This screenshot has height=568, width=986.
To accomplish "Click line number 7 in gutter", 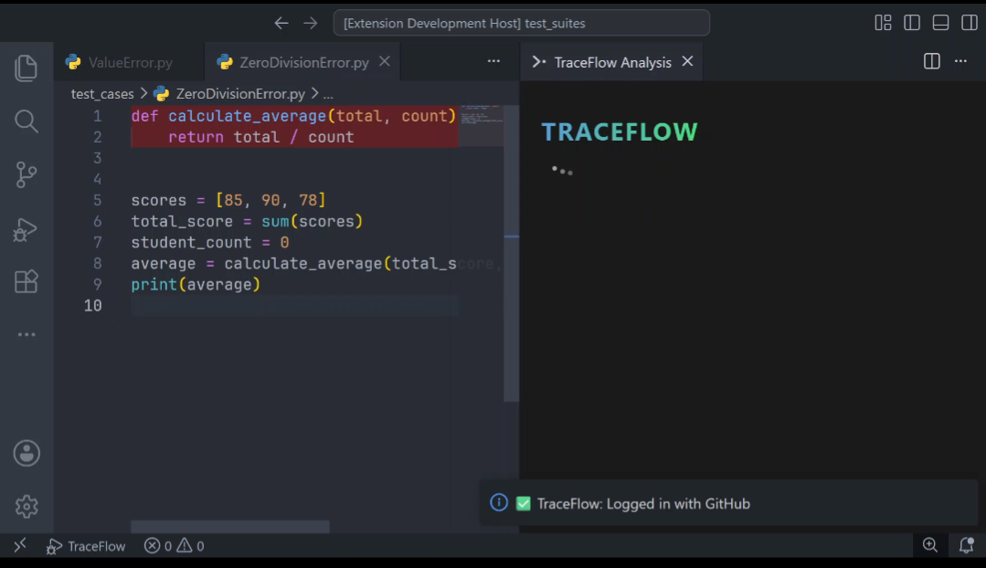I will point(98,243).
